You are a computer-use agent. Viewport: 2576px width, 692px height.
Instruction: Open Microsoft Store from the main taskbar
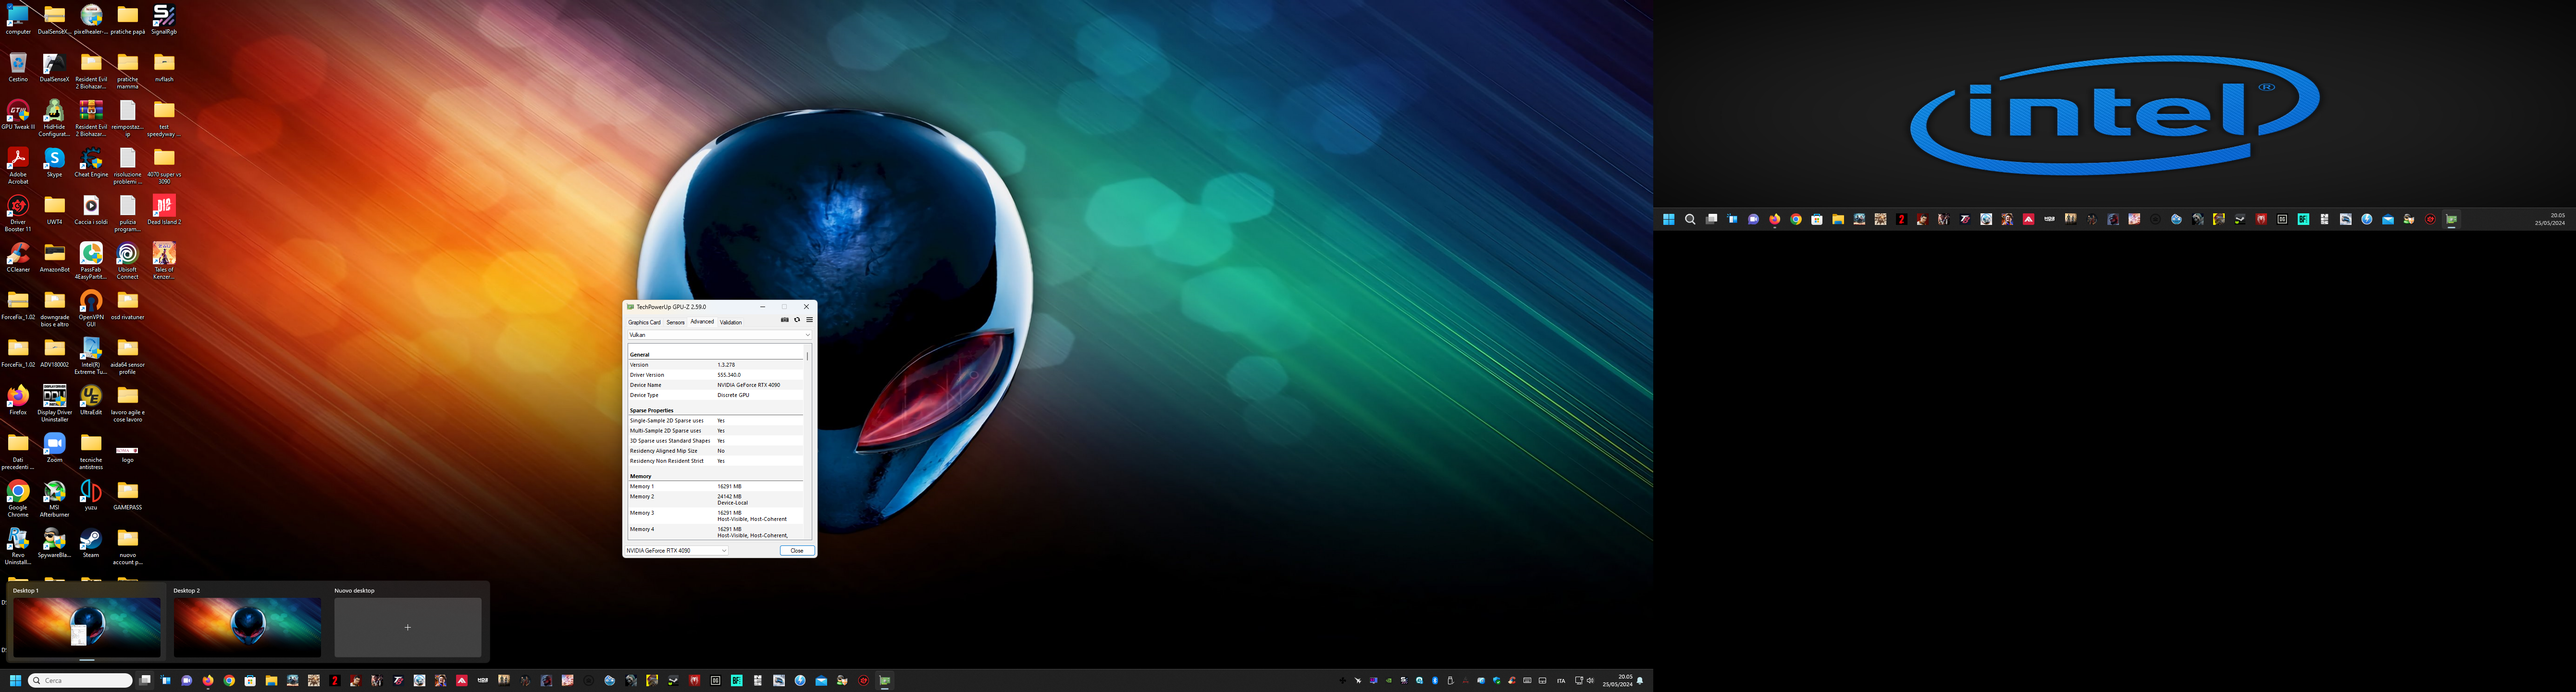[x=250, y=681]
